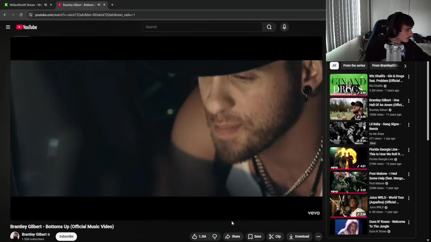Open Juice WRLD - World Tour title
The width and height of the screenshot is (431, 242).
pyautogui.click(x=387, y=200)
